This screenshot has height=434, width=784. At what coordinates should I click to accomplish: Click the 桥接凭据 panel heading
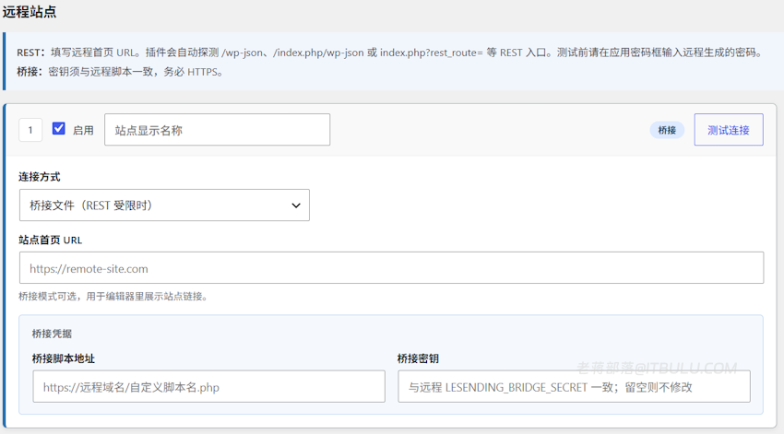pyautogui.click(x=52, y=334)
